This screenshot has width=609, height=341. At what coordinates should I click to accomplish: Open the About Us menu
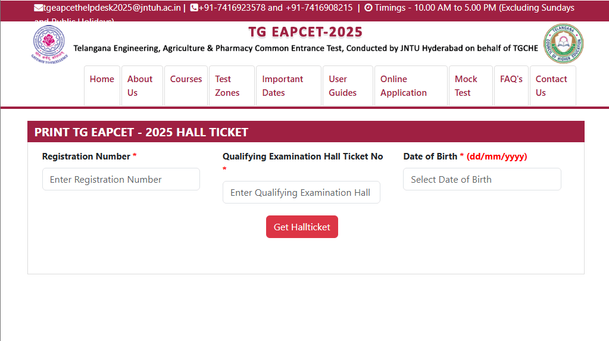(x=140, y=86)
